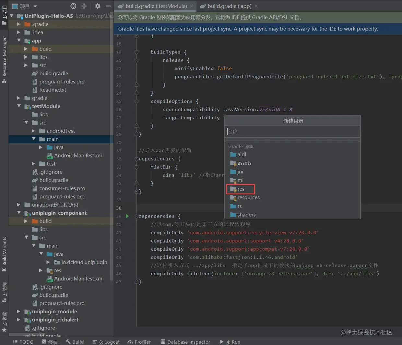Collapse the testModule node

tap(19, 106)
